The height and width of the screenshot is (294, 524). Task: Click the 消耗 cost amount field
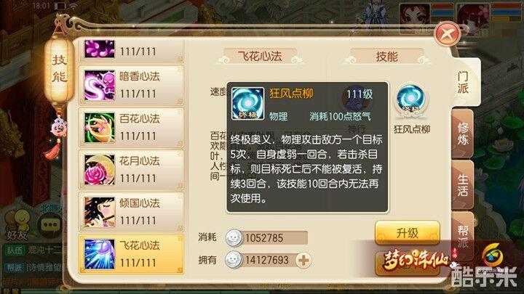[x=266, y=237]
